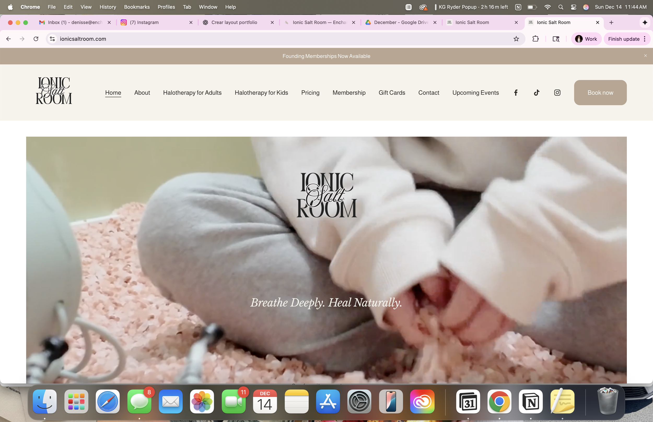653x422 pixels.
Task: Click the address bar URL field
Action: click(x=274, y=39)
